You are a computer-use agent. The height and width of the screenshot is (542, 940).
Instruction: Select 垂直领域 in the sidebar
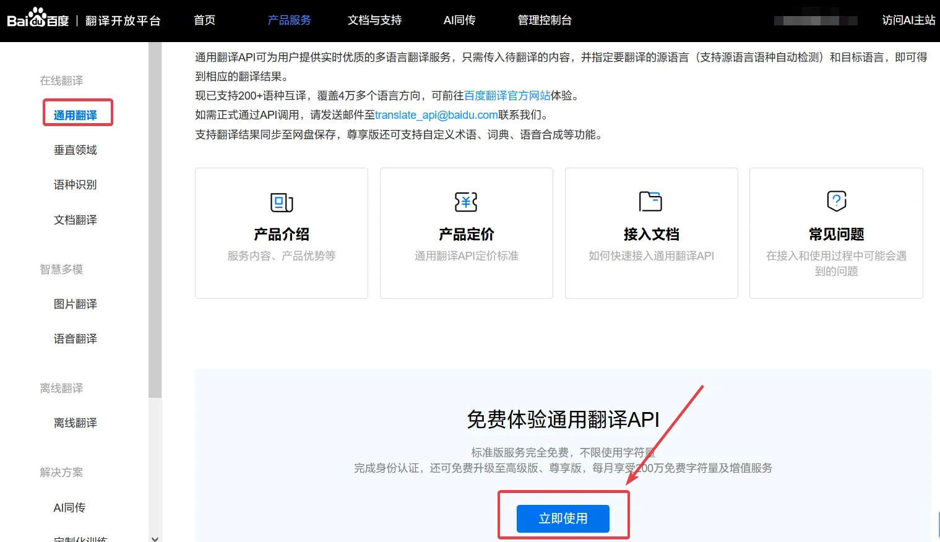[75, 150]
